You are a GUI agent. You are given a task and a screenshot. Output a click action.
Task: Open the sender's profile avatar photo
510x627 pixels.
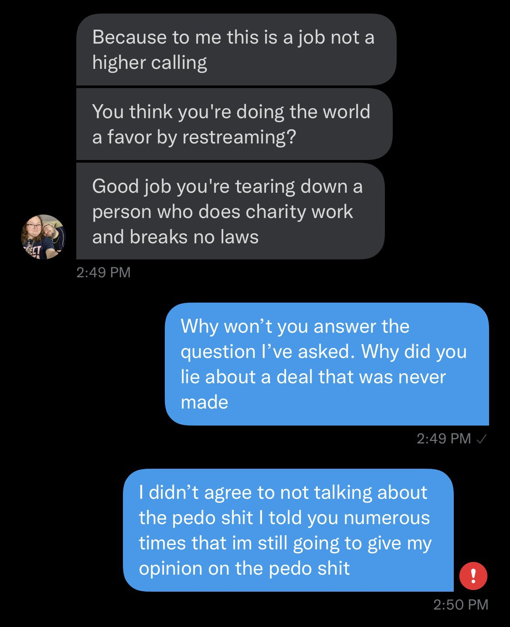pyautogui.click(x=43, y=237)
